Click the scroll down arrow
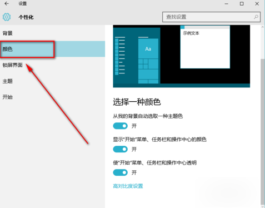 click(x=263, y=206)
